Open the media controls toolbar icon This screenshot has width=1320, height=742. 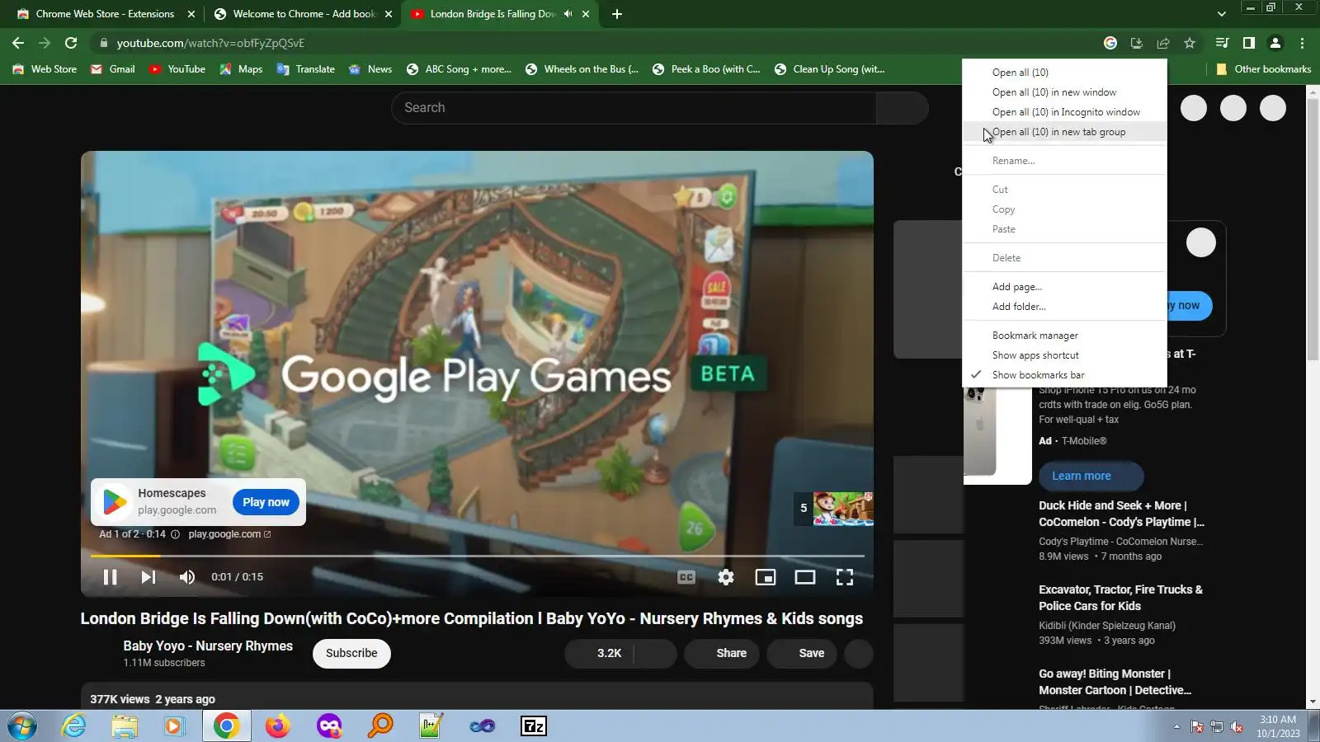click(1223, 43)
